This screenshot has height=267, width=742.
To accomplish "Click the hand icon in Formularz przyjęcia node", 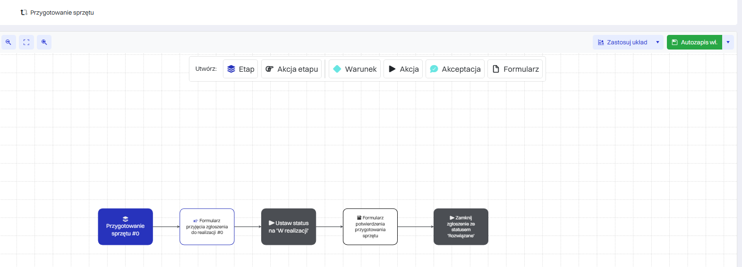I will tap(196, 221).
